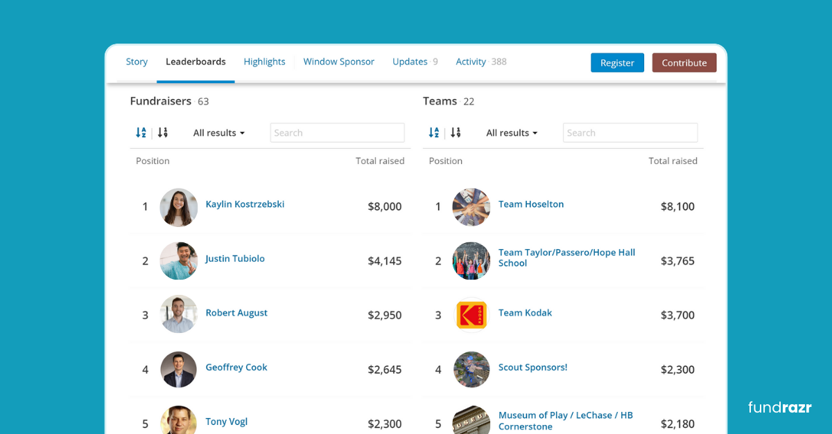832x434 pixels.
Task: Open the Highlights tab
Action: [x=264, y=62]
